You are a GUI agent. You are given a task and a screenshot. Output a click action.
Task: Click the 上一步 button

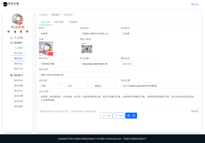point(106,116)
